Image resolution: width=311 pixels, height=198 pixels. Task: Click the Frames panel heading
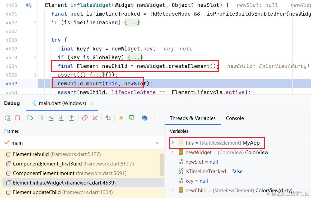click(x=12, y=131)
